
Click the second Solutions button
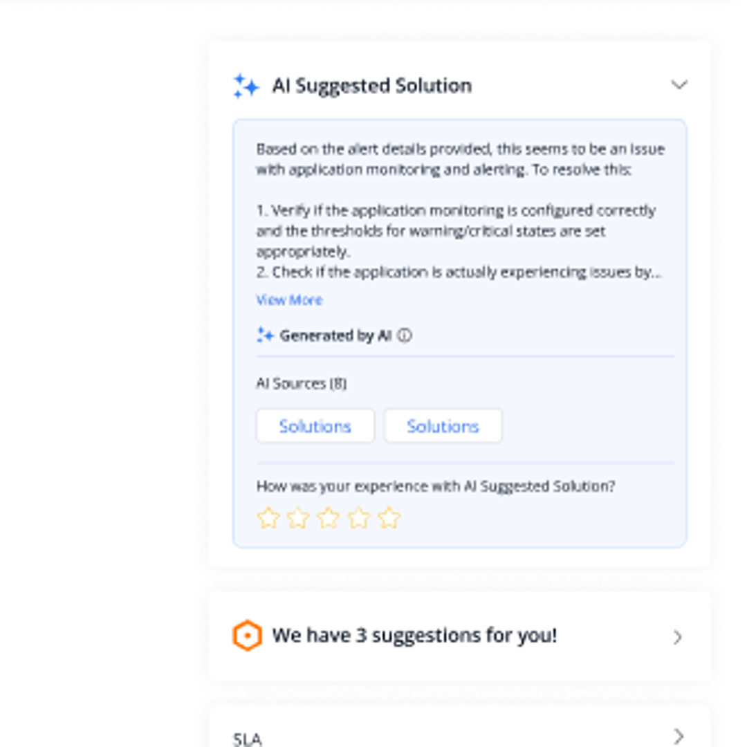point(443,426)
